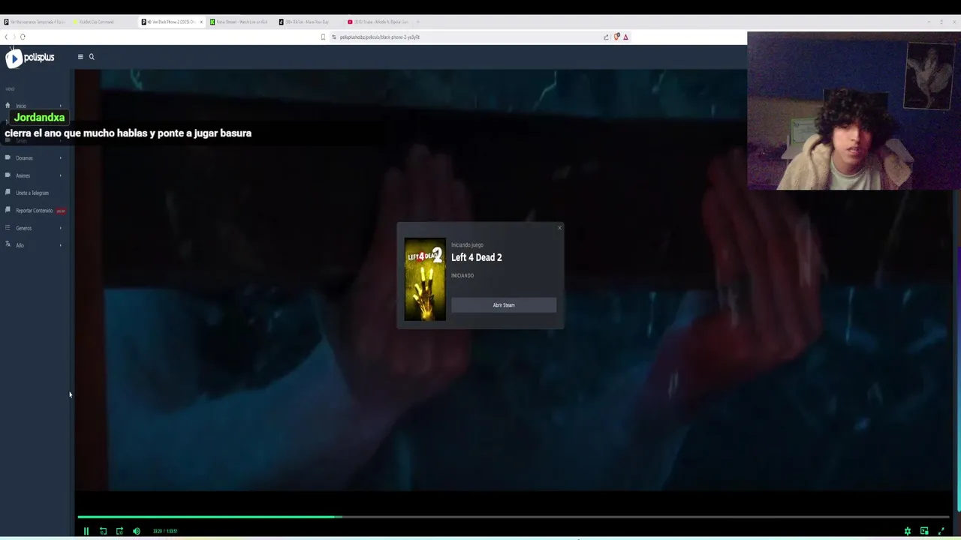Expand the Doramas submenu arrow
The image size is (961, 540).
click(x=61, y=158)
